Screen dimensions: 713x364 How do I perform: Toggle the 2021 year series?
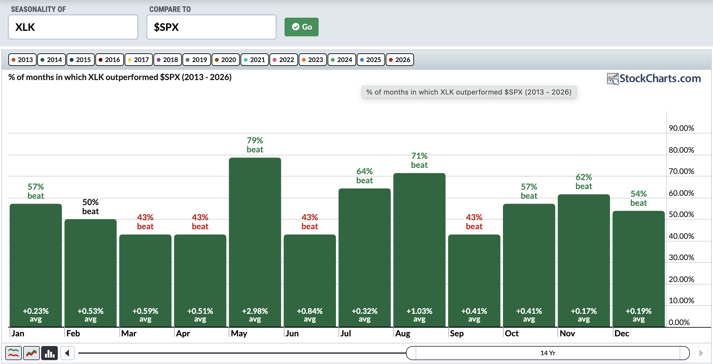[255, 60]
